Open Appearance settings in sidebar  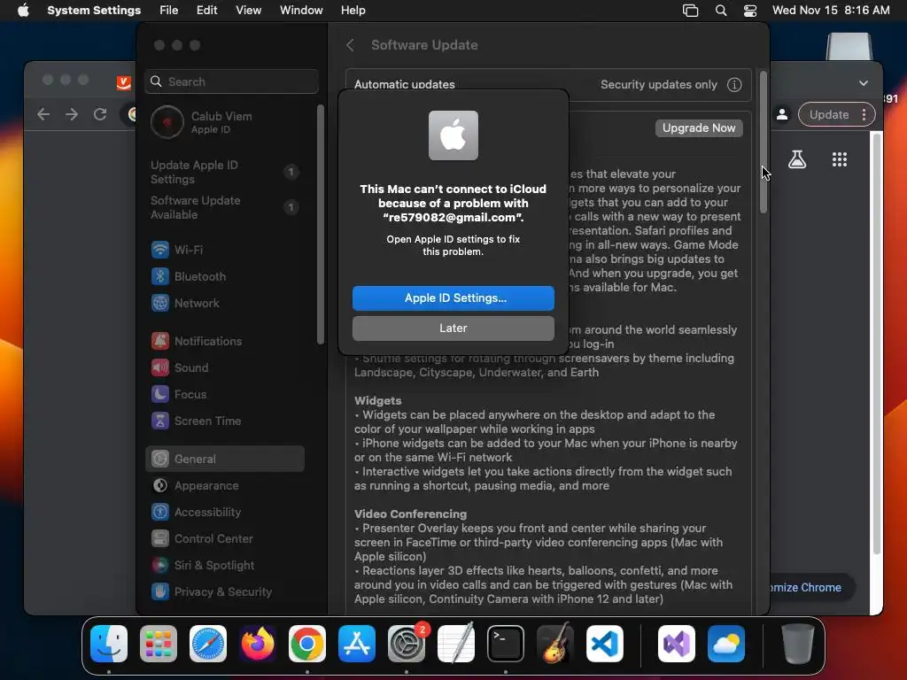[x=224, y=486]
